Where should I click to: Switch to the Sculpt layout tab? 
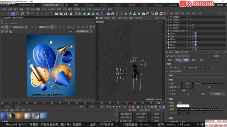point(117,5)
